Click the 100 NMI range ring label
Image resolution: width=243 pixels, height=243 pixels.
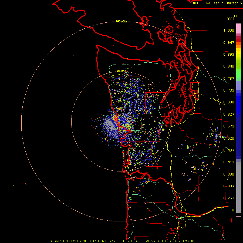121,21
